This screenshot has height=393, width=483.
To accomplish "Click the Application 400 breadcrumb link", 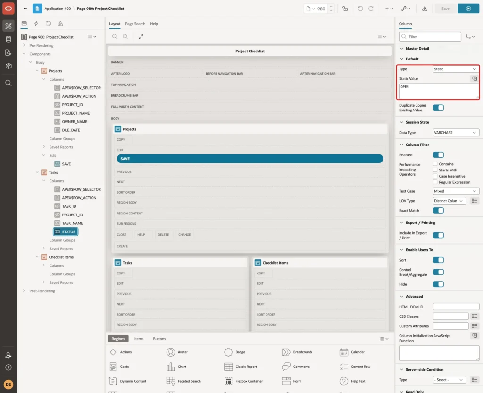I will click(x=58, y=9).
